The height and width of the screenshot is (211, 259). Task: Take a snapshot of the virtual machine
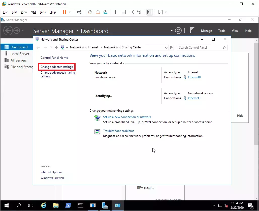coord(90,12)
